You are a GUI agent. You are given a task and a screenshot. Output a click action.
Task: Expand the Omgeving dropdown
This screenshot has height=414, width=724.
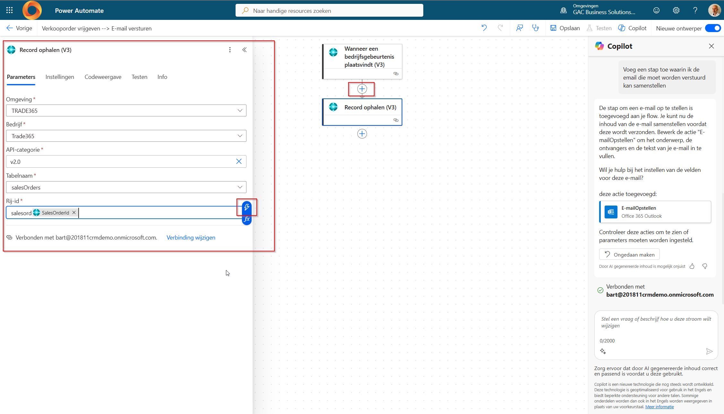240,111
